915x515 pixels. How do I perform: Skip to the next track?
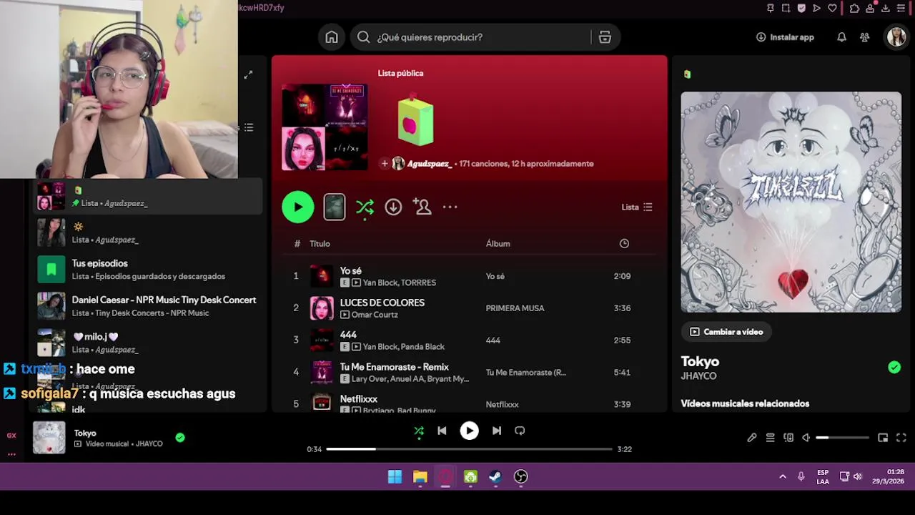(x=497, y=431)
